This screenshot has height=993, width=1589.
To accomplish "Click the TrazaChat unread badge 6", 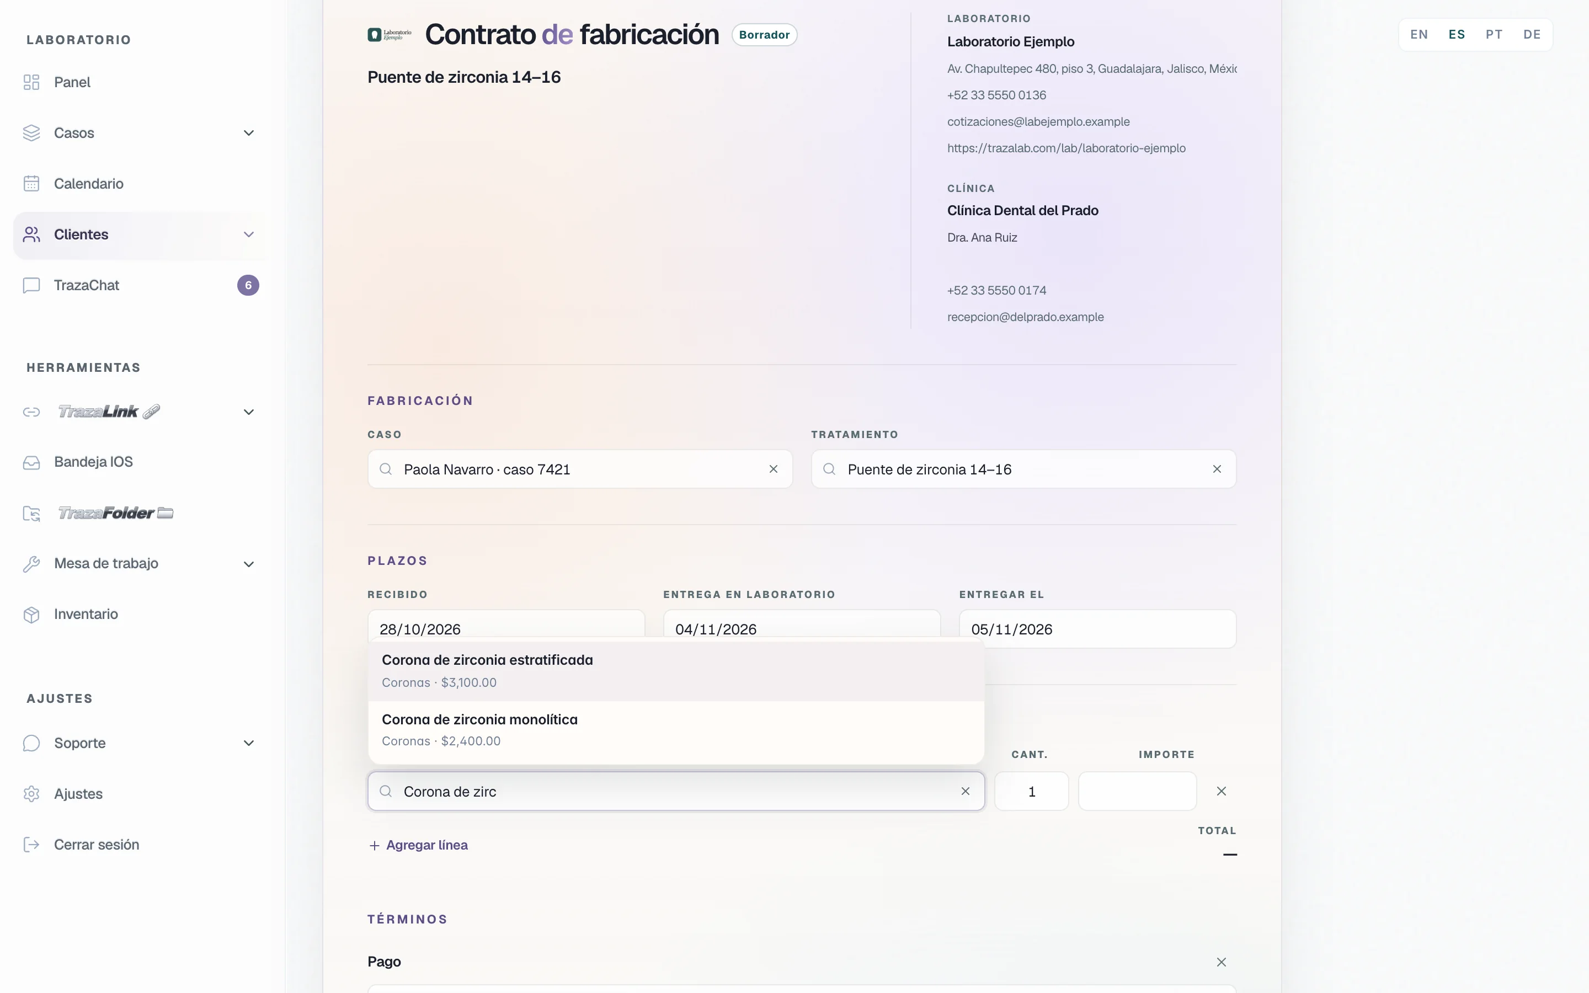I will pyautogui.click(x=248, y=285).
